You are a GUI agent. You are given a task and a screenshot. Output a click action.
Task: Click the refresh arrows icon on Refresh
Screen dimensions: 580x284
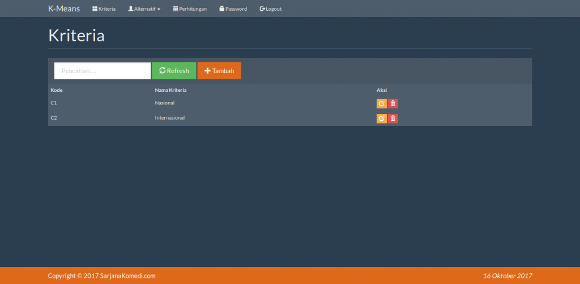coord(163,70)
